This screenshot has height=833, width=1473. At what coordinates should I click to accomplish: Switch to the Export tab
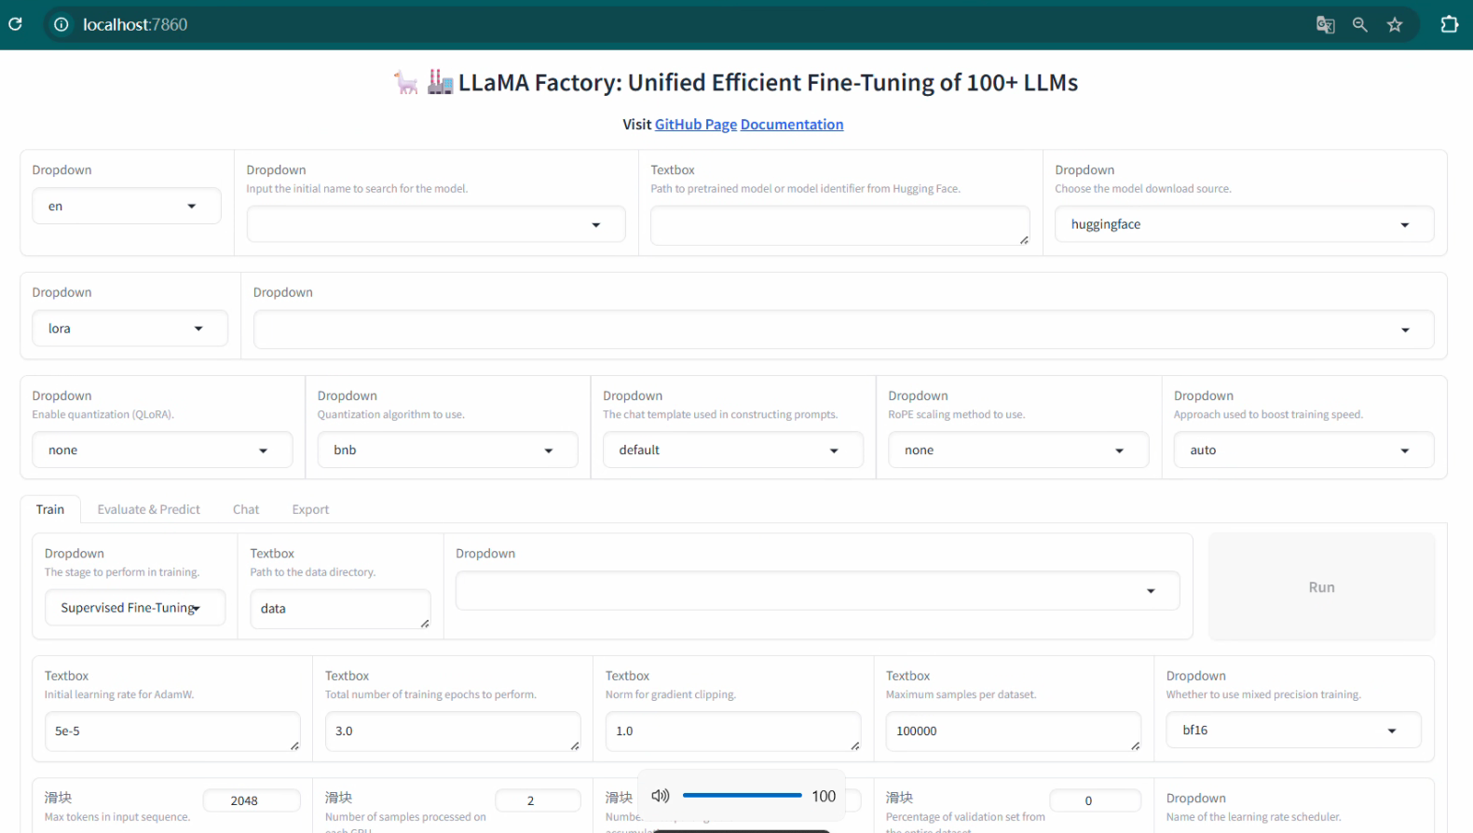(x=310, y=509)
